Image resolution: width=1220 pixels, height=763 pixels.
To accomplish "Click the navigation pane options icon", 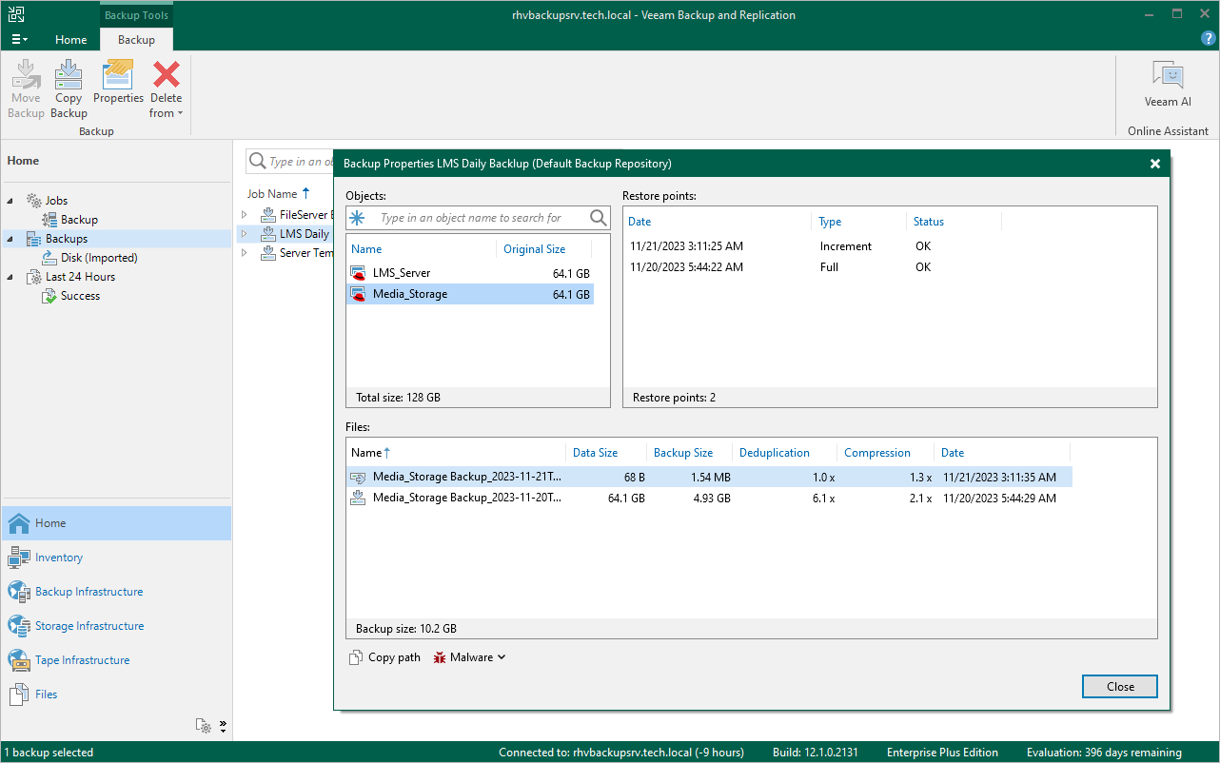I will point(204,726).
